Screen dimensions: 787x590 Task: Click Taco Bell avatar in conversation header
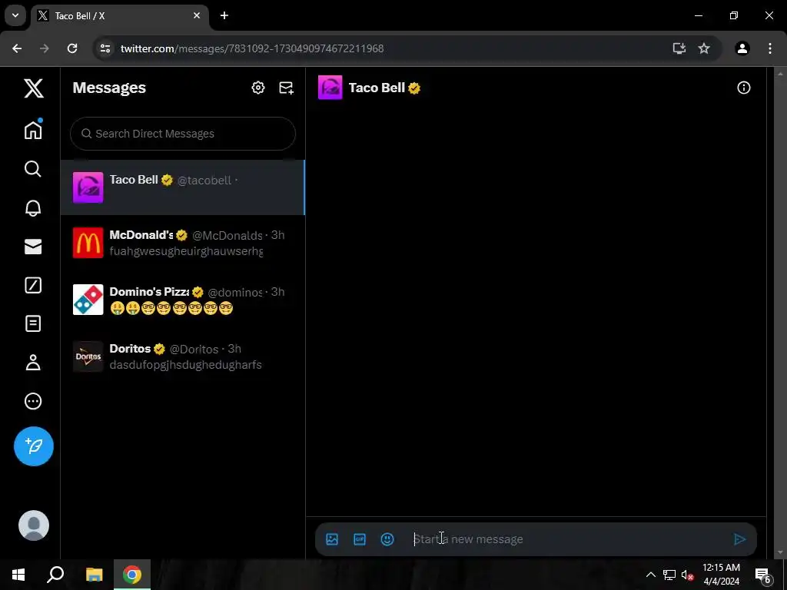click(x=330, y=88)
